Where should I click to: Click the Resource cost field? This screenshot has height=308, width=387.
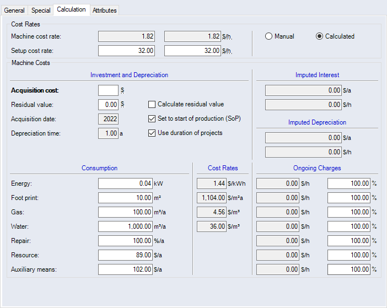pos(126,255)
